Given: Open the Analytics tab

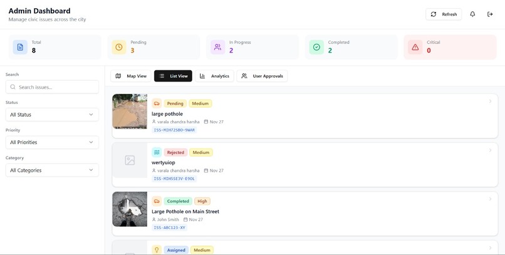Looking at the screenshot, I should [x=214, y=76].
